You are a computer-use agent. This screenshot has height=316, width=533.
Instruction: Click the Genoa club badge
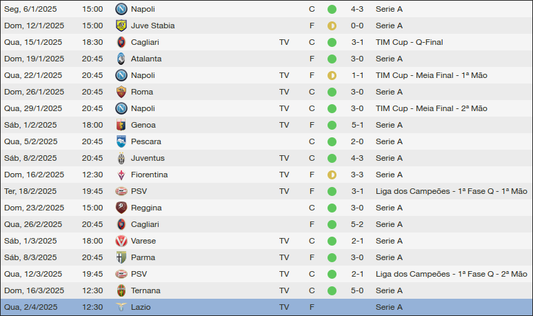point(121,125)
